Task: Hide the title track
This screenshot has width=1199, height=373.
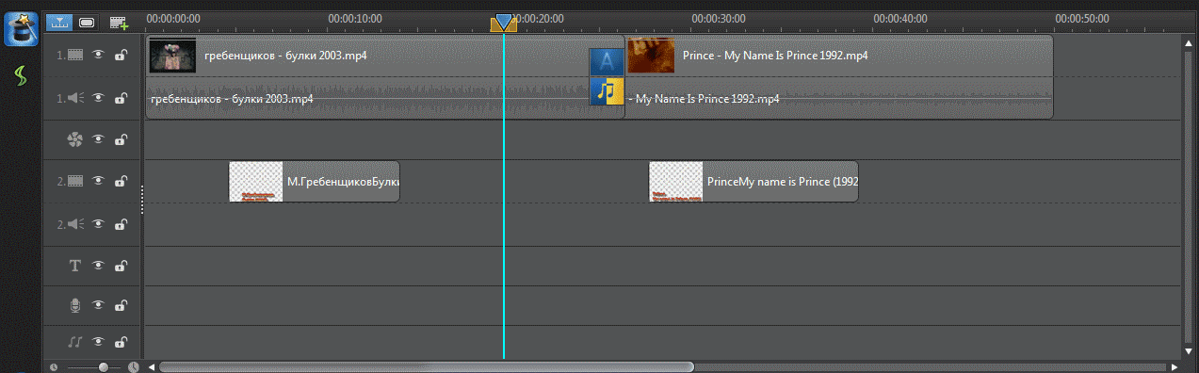Action: (99, 266)
